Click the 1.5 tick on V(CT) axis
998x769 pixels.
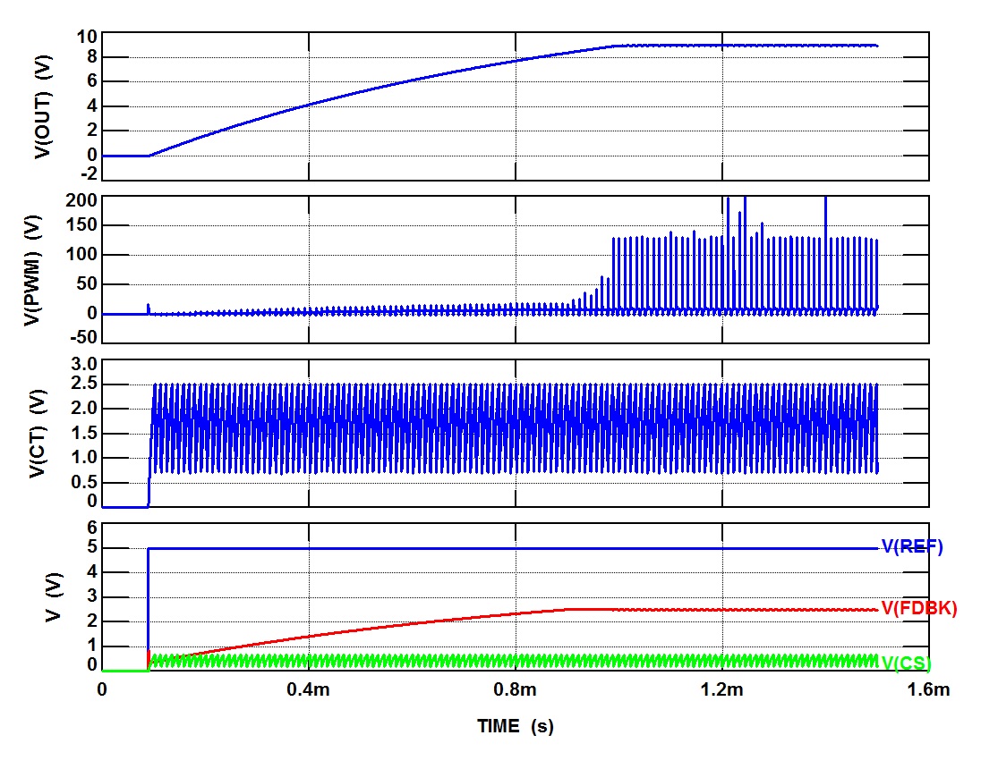pos(83,434)
